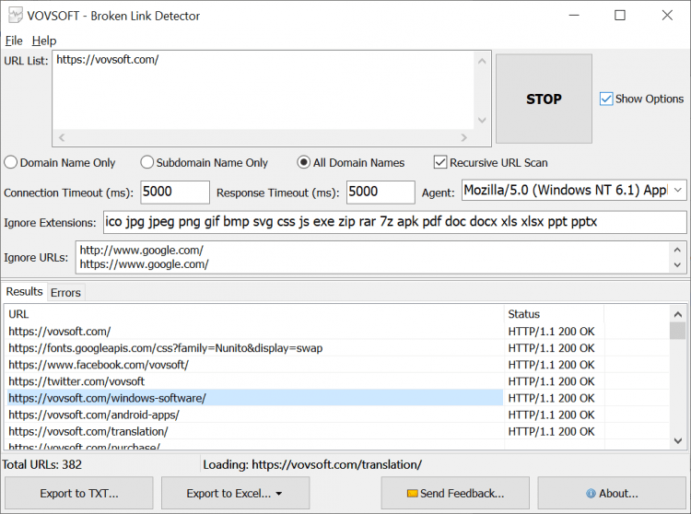Open the File menu
Viewport: 691px width, 514px height.
[x=14, y=41]
